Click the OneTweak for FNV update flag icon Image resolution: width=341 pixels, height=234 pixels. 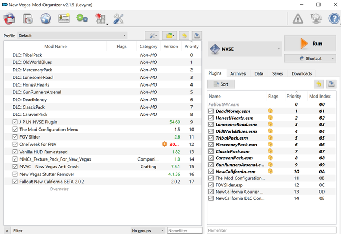click(165, 144)
